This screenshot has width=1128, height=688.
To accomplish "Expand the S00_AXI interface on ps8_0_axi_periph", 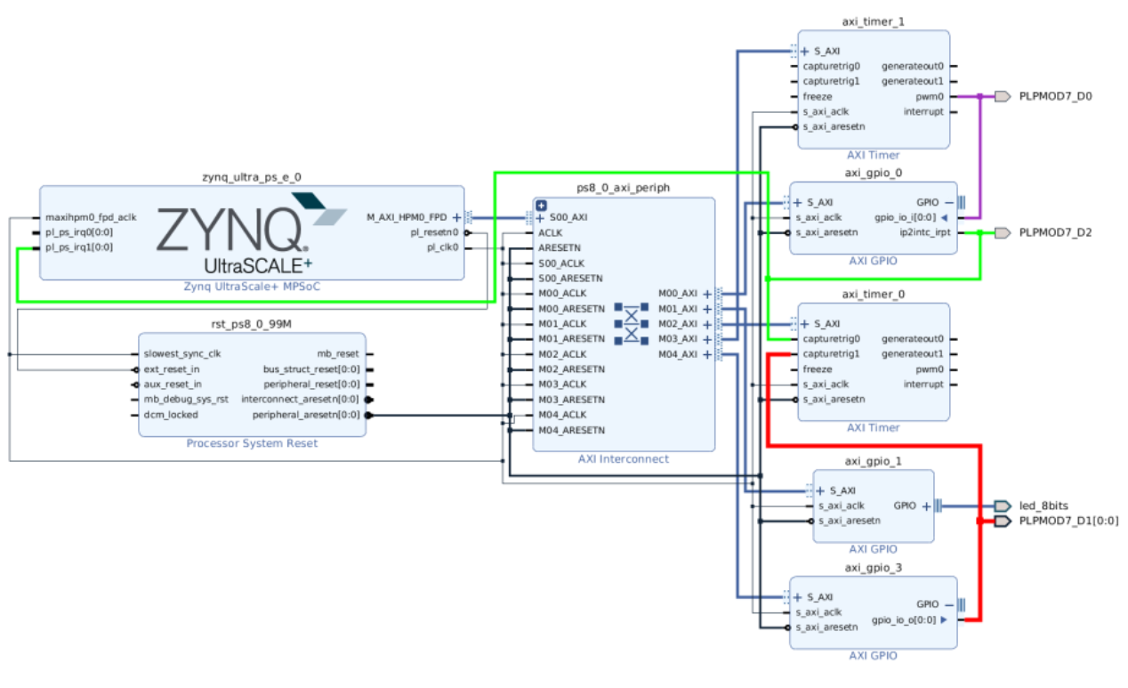I will (540, 218).
